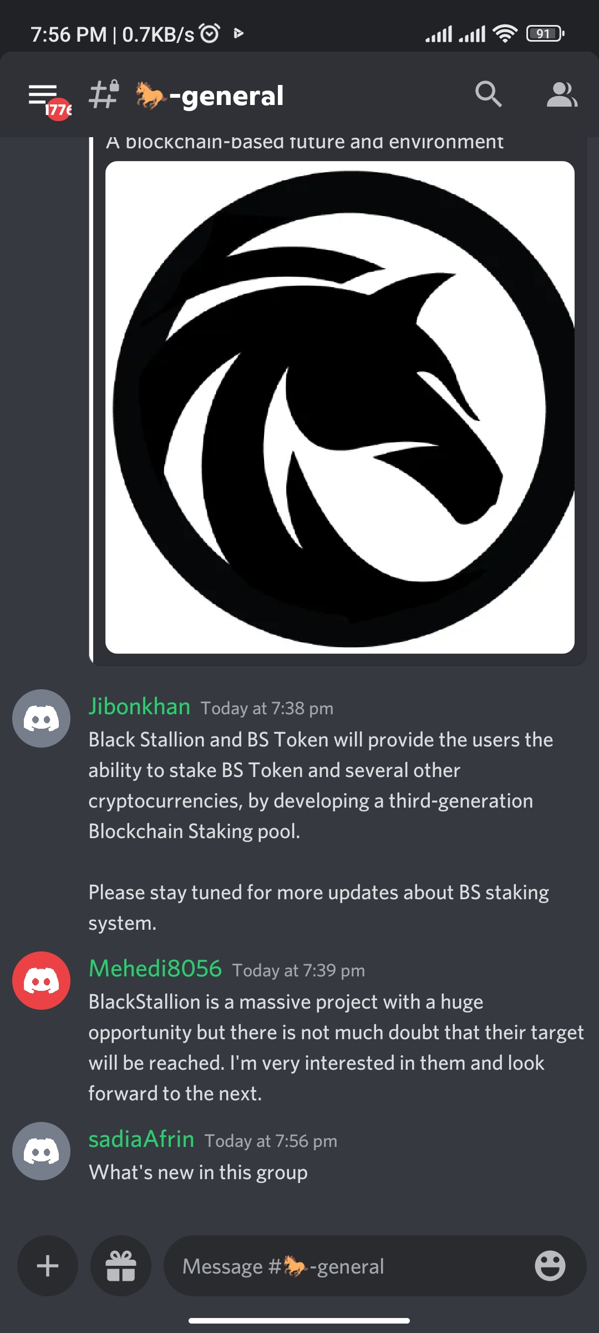This screenshot has height=1333, width=599.
Task: Open the sadiaAfrin username profile
Action: [x=141, y=1139]
